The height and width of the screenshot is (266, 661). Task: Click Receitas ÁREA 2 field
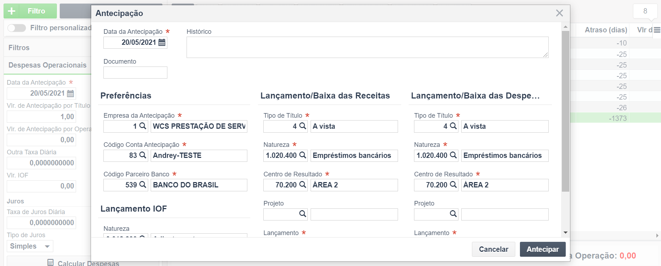point(354,185)
